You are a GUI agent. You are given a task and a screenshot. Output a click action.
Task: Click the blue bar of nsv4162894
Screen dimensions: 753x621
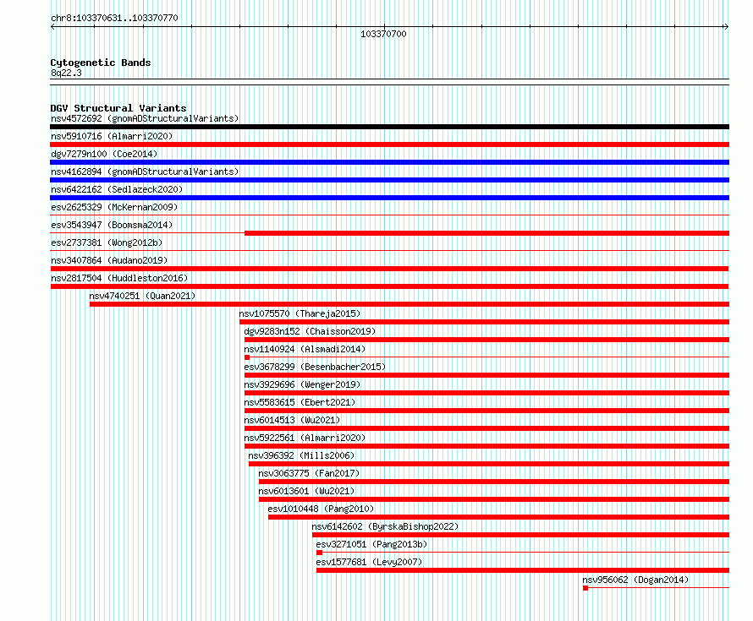(389, 180)
